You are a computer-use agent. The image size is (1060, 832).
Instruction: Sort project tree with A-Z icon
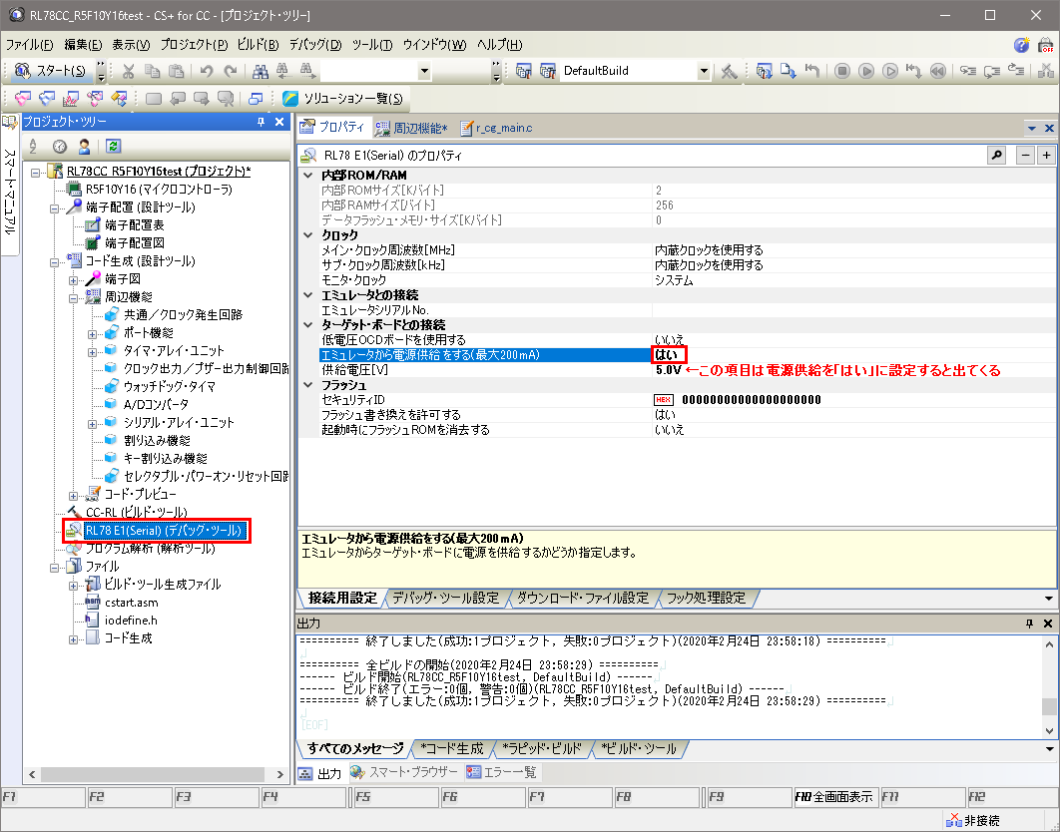[33, 146]
